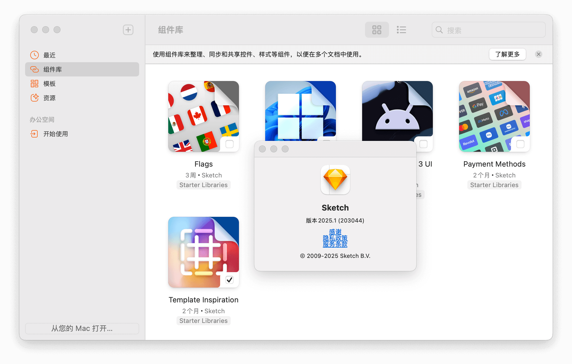Uncheck the Template Inspiration library checkbox
Screen dimensions: 572x364
[229, 280]
